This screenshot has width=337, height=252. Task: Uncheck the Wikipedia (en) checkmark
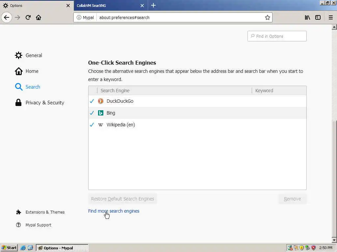pyautogui.click(x=92, y=124)
